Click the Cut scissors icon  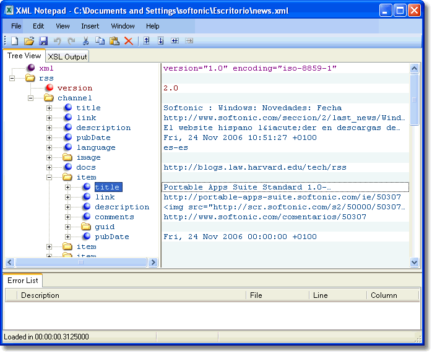click(x=85, y=41)
